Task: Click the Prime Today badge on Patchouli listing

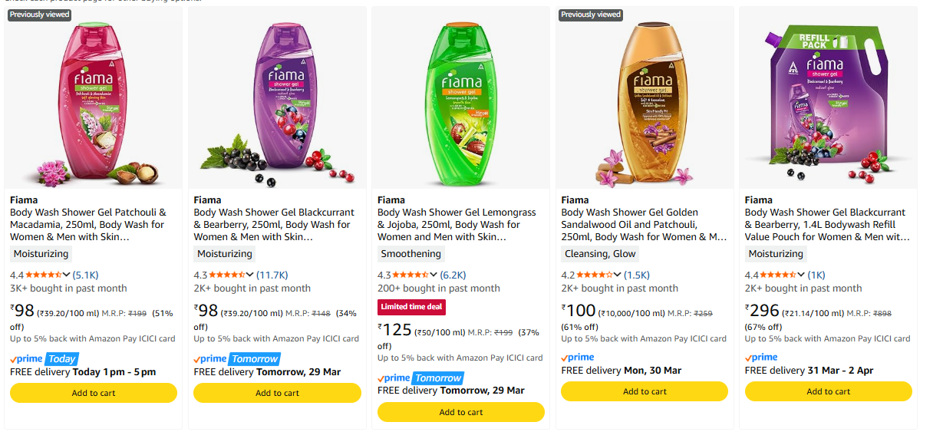Action: point(44,358)
